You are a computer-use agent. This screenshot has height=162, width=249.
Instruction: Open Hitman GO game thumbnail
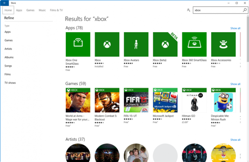(194, 100)
